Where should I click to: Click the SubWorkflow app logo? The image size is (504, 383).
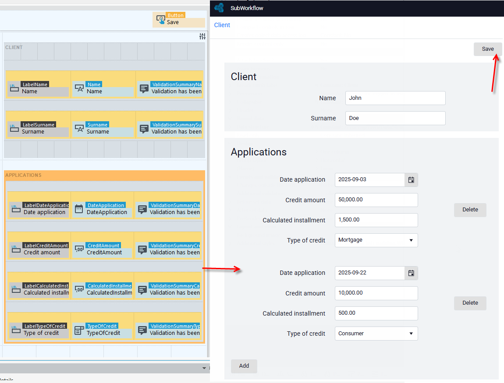(x=219, y=8)
